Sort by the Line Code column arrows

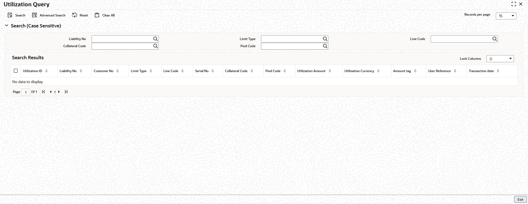pyautogui.click(x=183, y=71)
